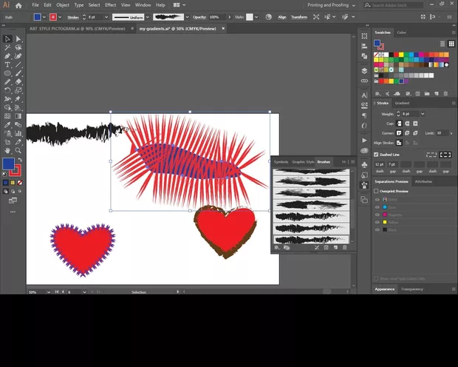The width and height of the screenshot is (458, 367).
Task: Select the Direct Selection tool
Action: [18, 38]
